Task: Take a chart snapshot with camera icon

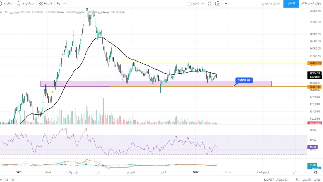Action: coord(218,4)
